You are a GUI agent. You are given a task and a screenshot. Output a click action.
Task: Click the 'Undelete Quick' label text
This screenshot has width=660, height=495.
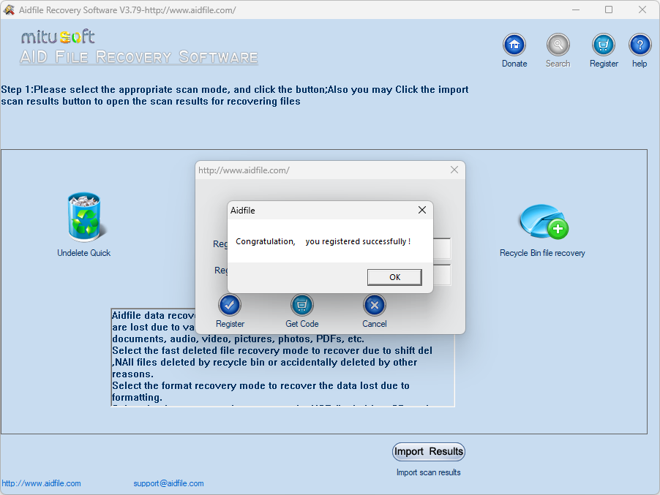pyautogui.click(x=83, y=253)
